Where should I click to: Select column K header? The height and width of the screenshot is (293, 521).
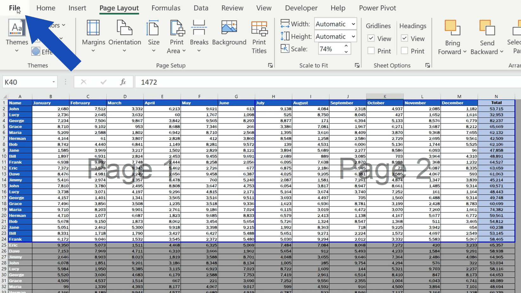click(385, 96)
